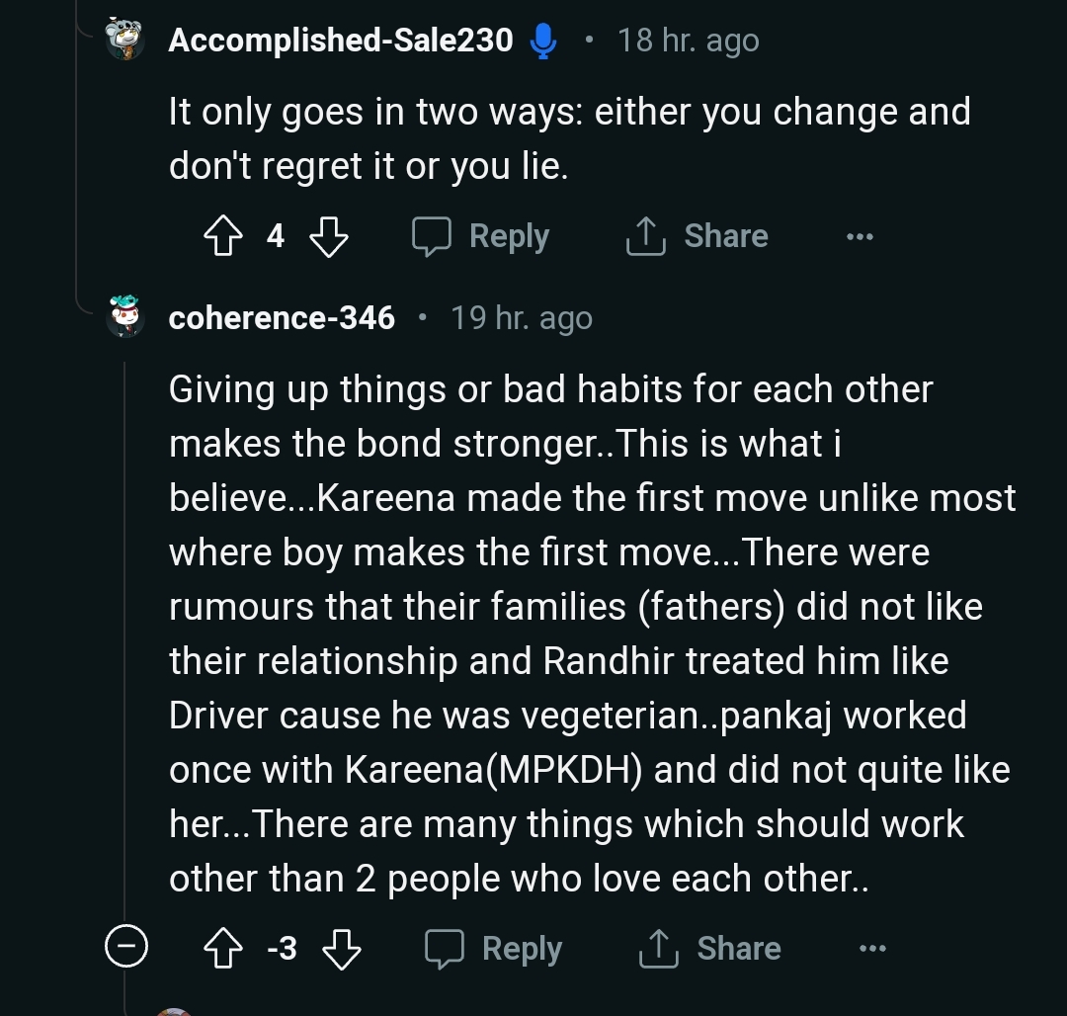
Task: Open Accomplished-Sale230's avatar profile
Action: [x=125, y=41]
